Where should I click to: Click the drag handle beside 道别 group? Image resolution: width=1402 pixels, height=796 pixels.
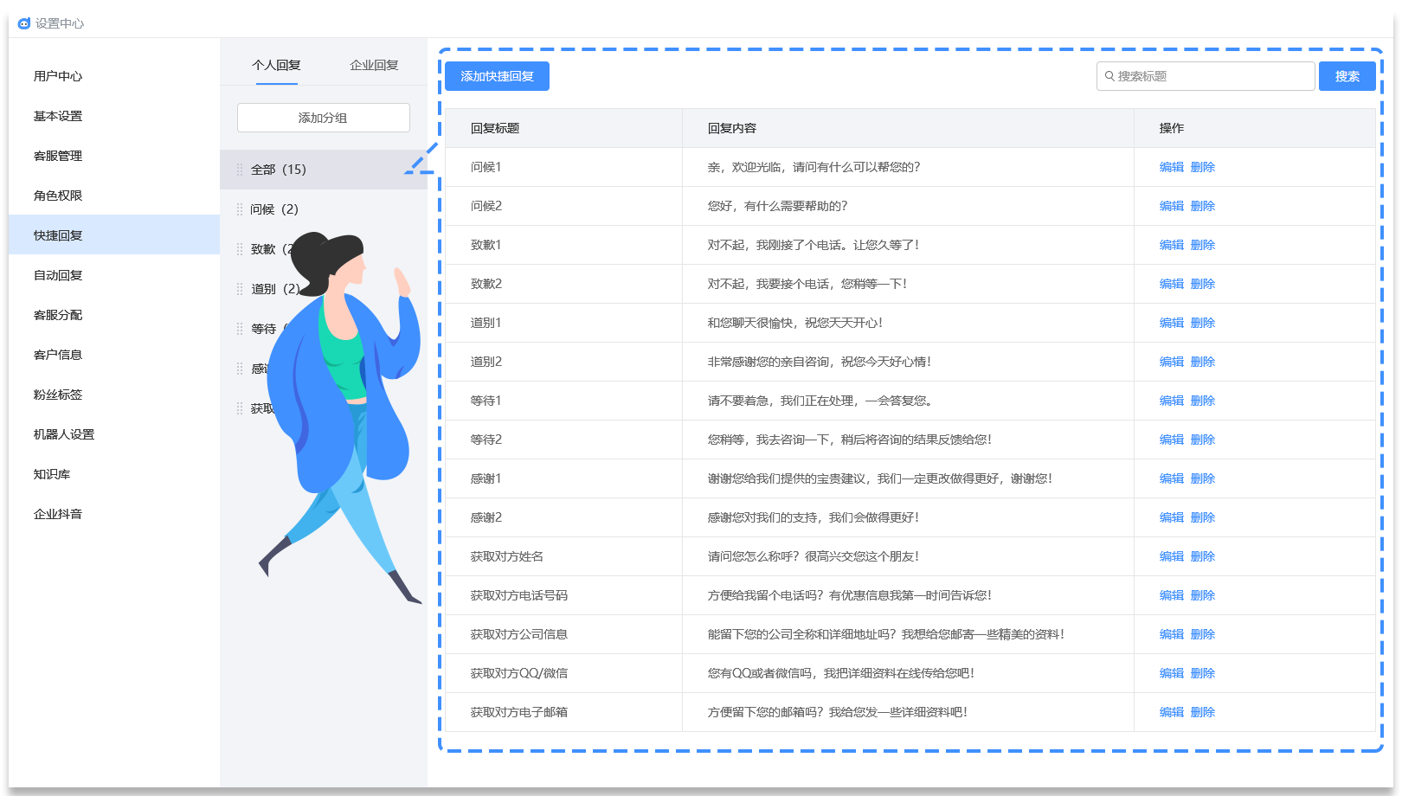pos(240,289)
